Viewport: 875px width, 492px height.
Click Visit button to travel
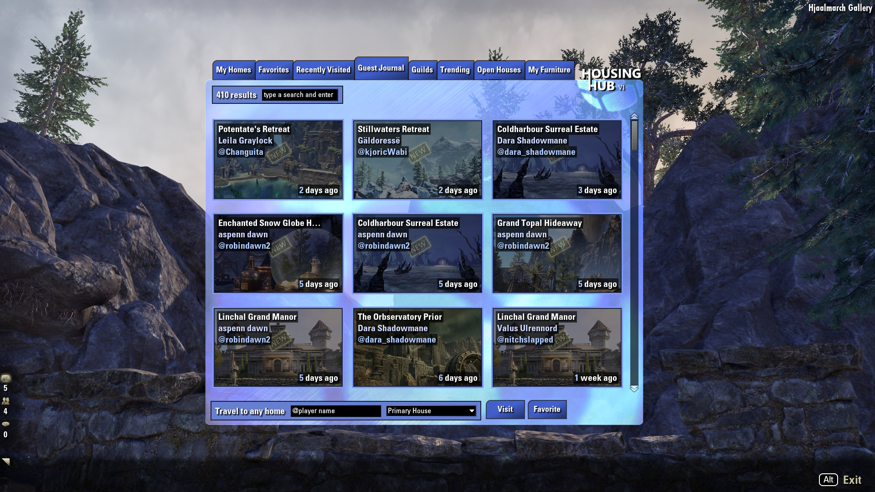tap(505, 409)
